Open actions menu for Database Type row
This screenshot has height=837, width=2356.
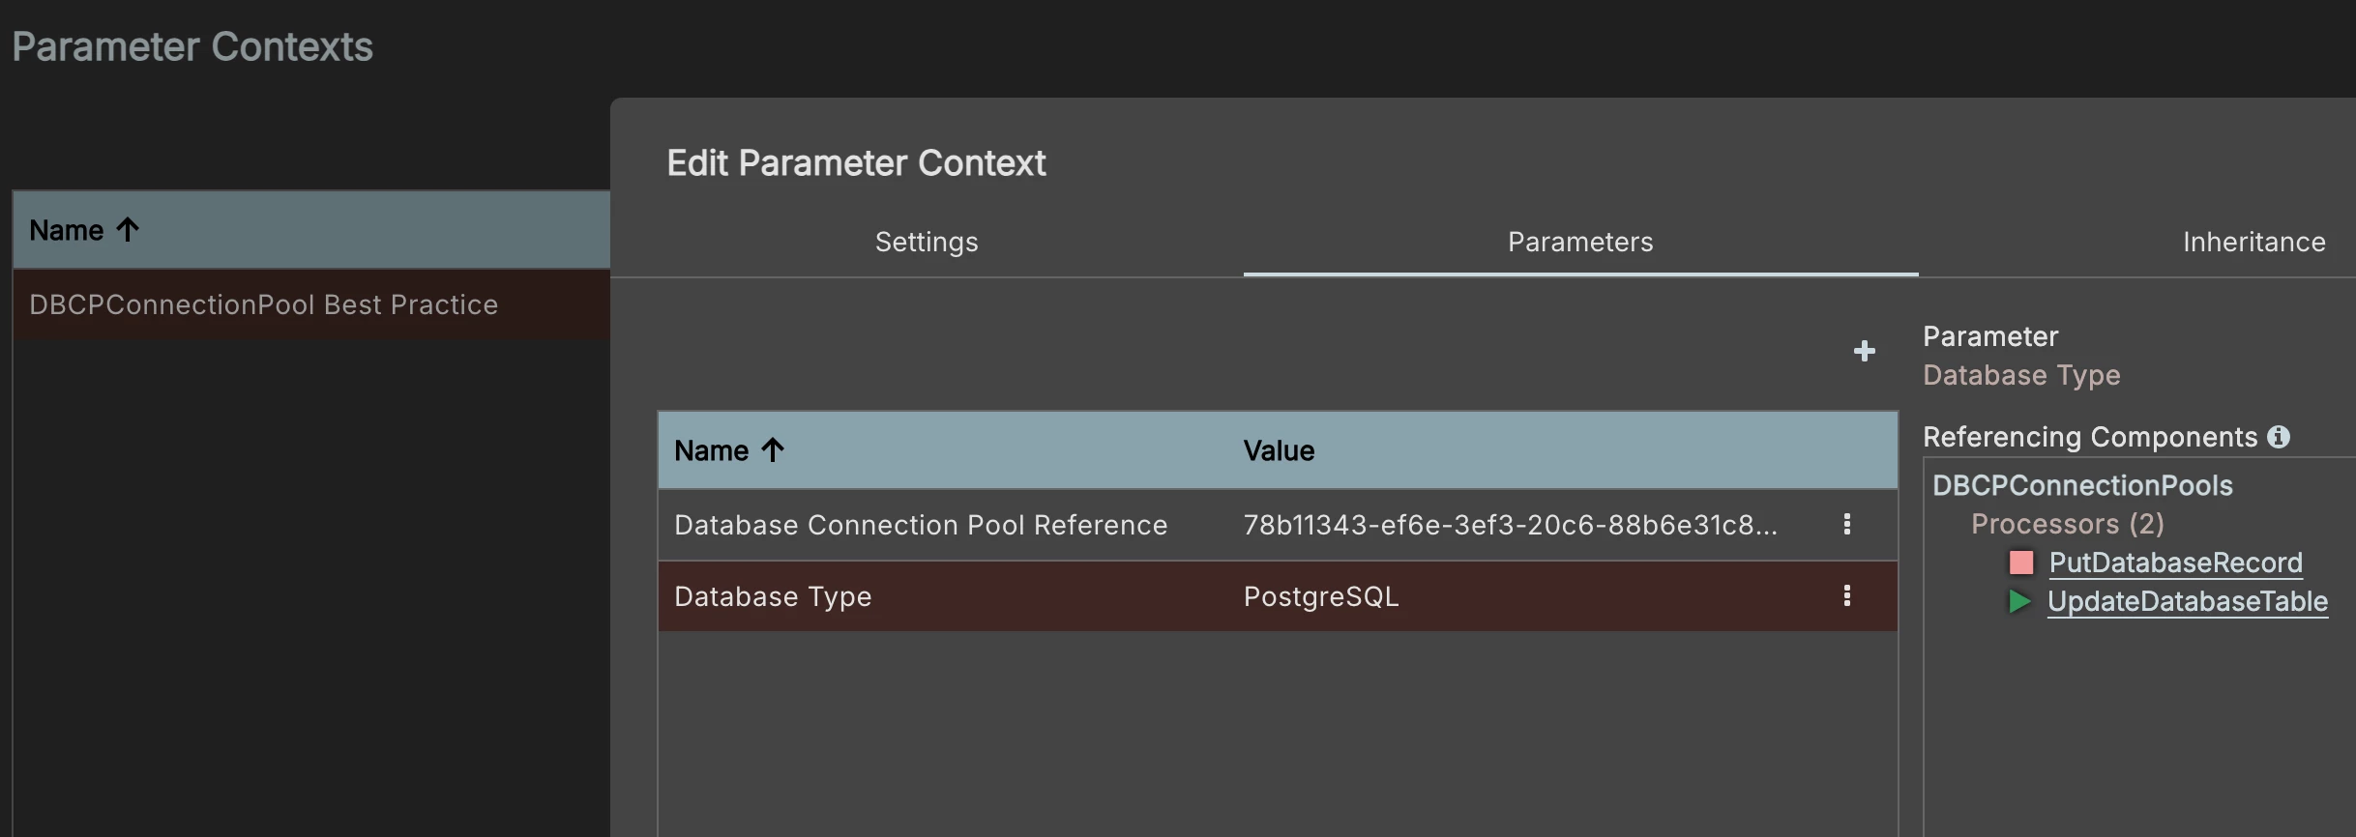1846,595
